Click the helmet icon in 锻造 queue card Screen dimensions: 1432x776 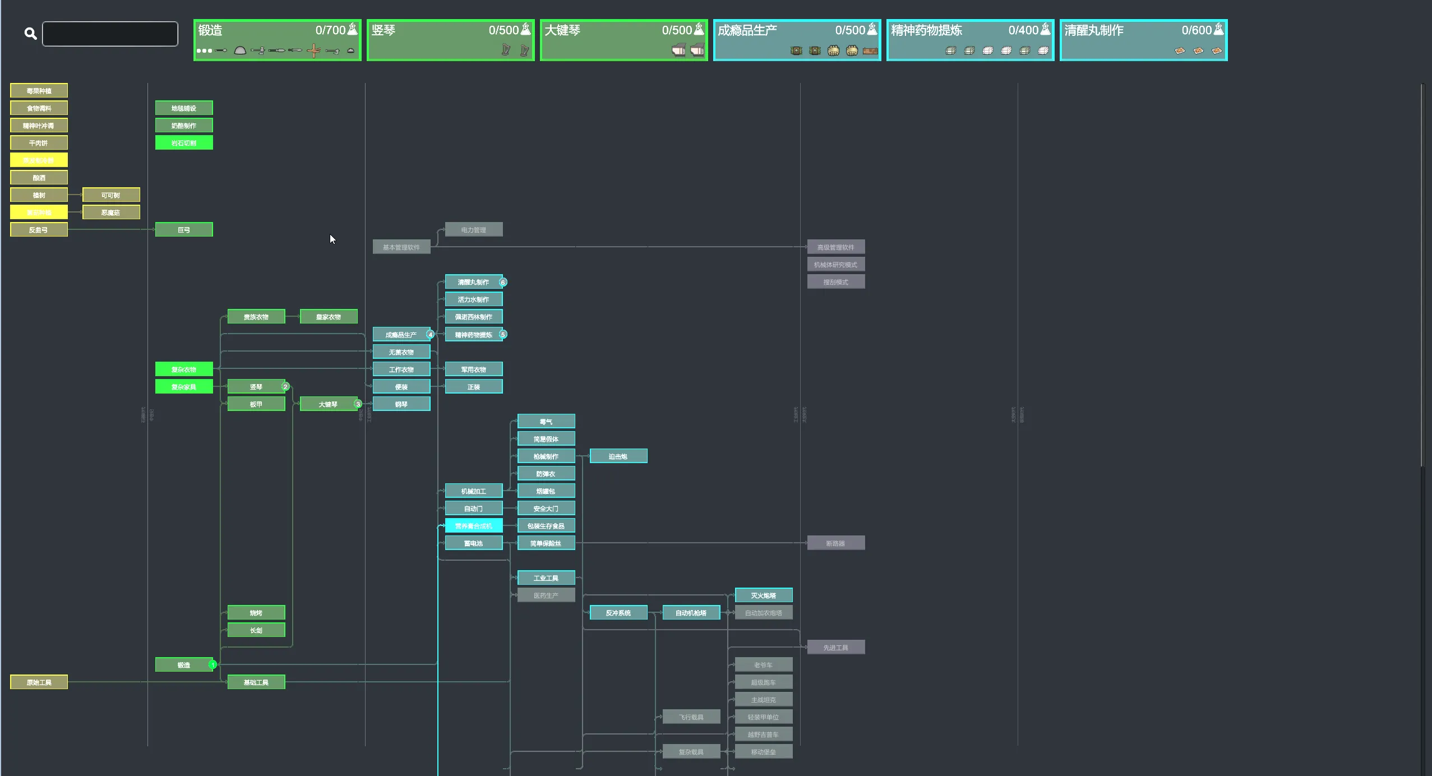pyautogui.click(x=240, y=50)
